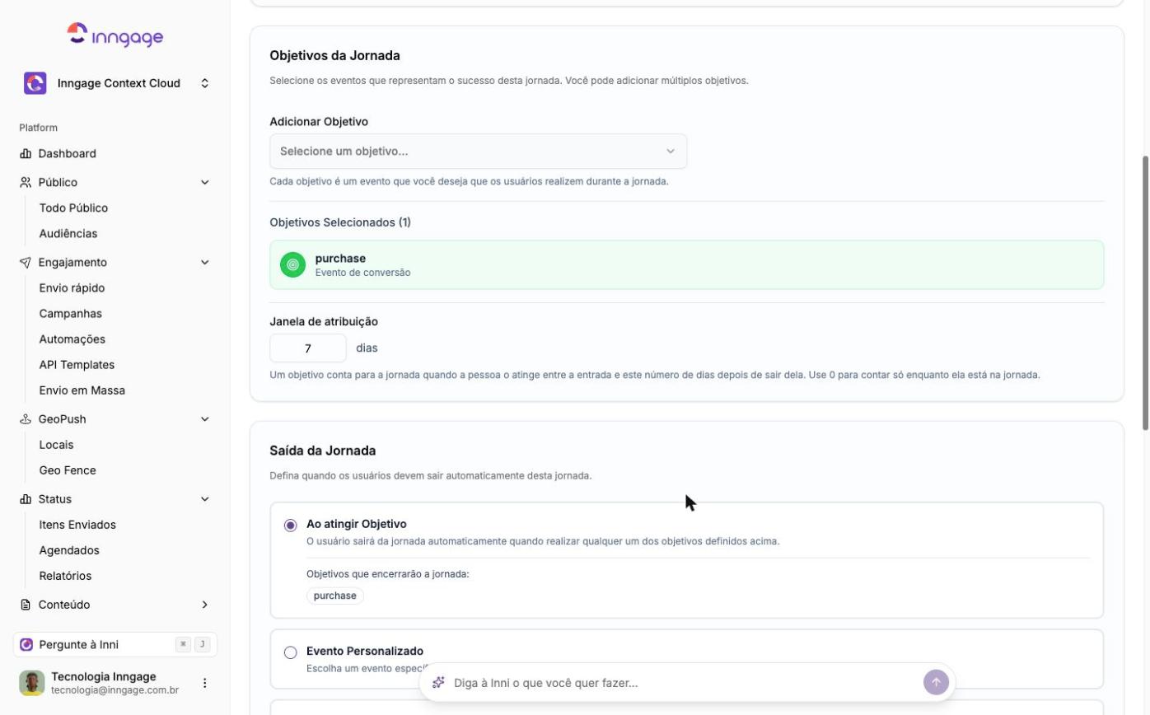Click the Público people icon
The height and width of the screenshot is (715, 1150).
click(26, 183)
